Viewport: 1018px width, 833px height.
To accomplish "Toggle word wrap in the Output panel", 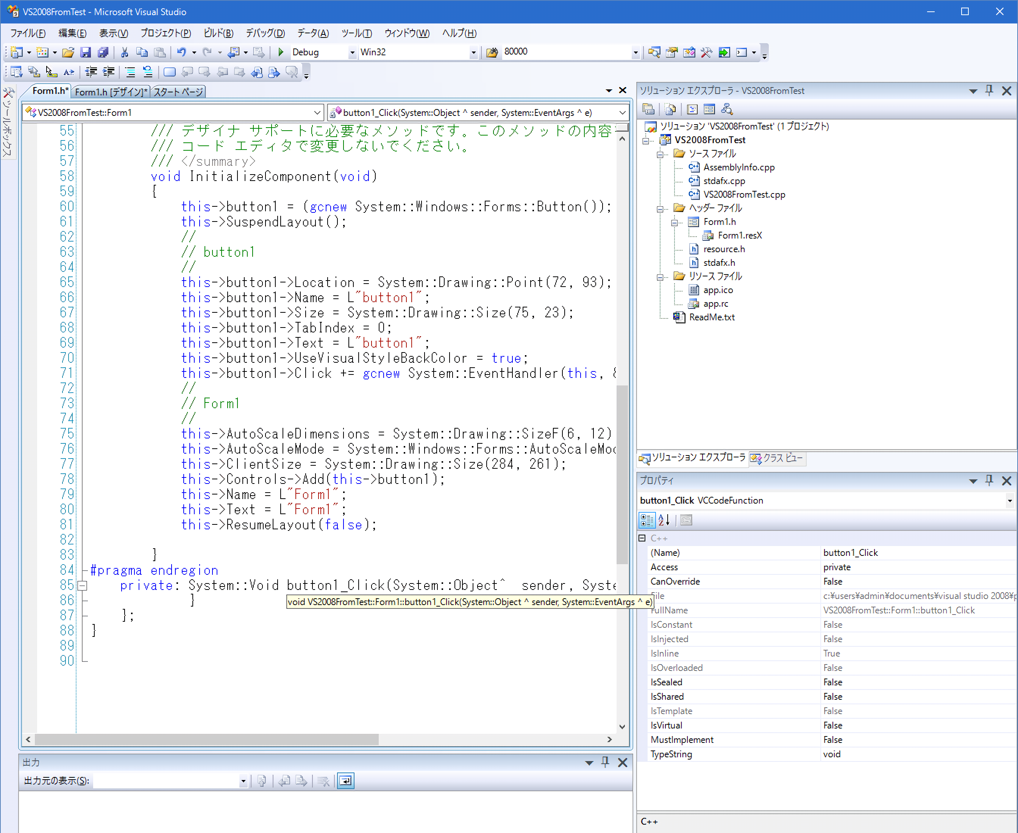I will [345, 781].
